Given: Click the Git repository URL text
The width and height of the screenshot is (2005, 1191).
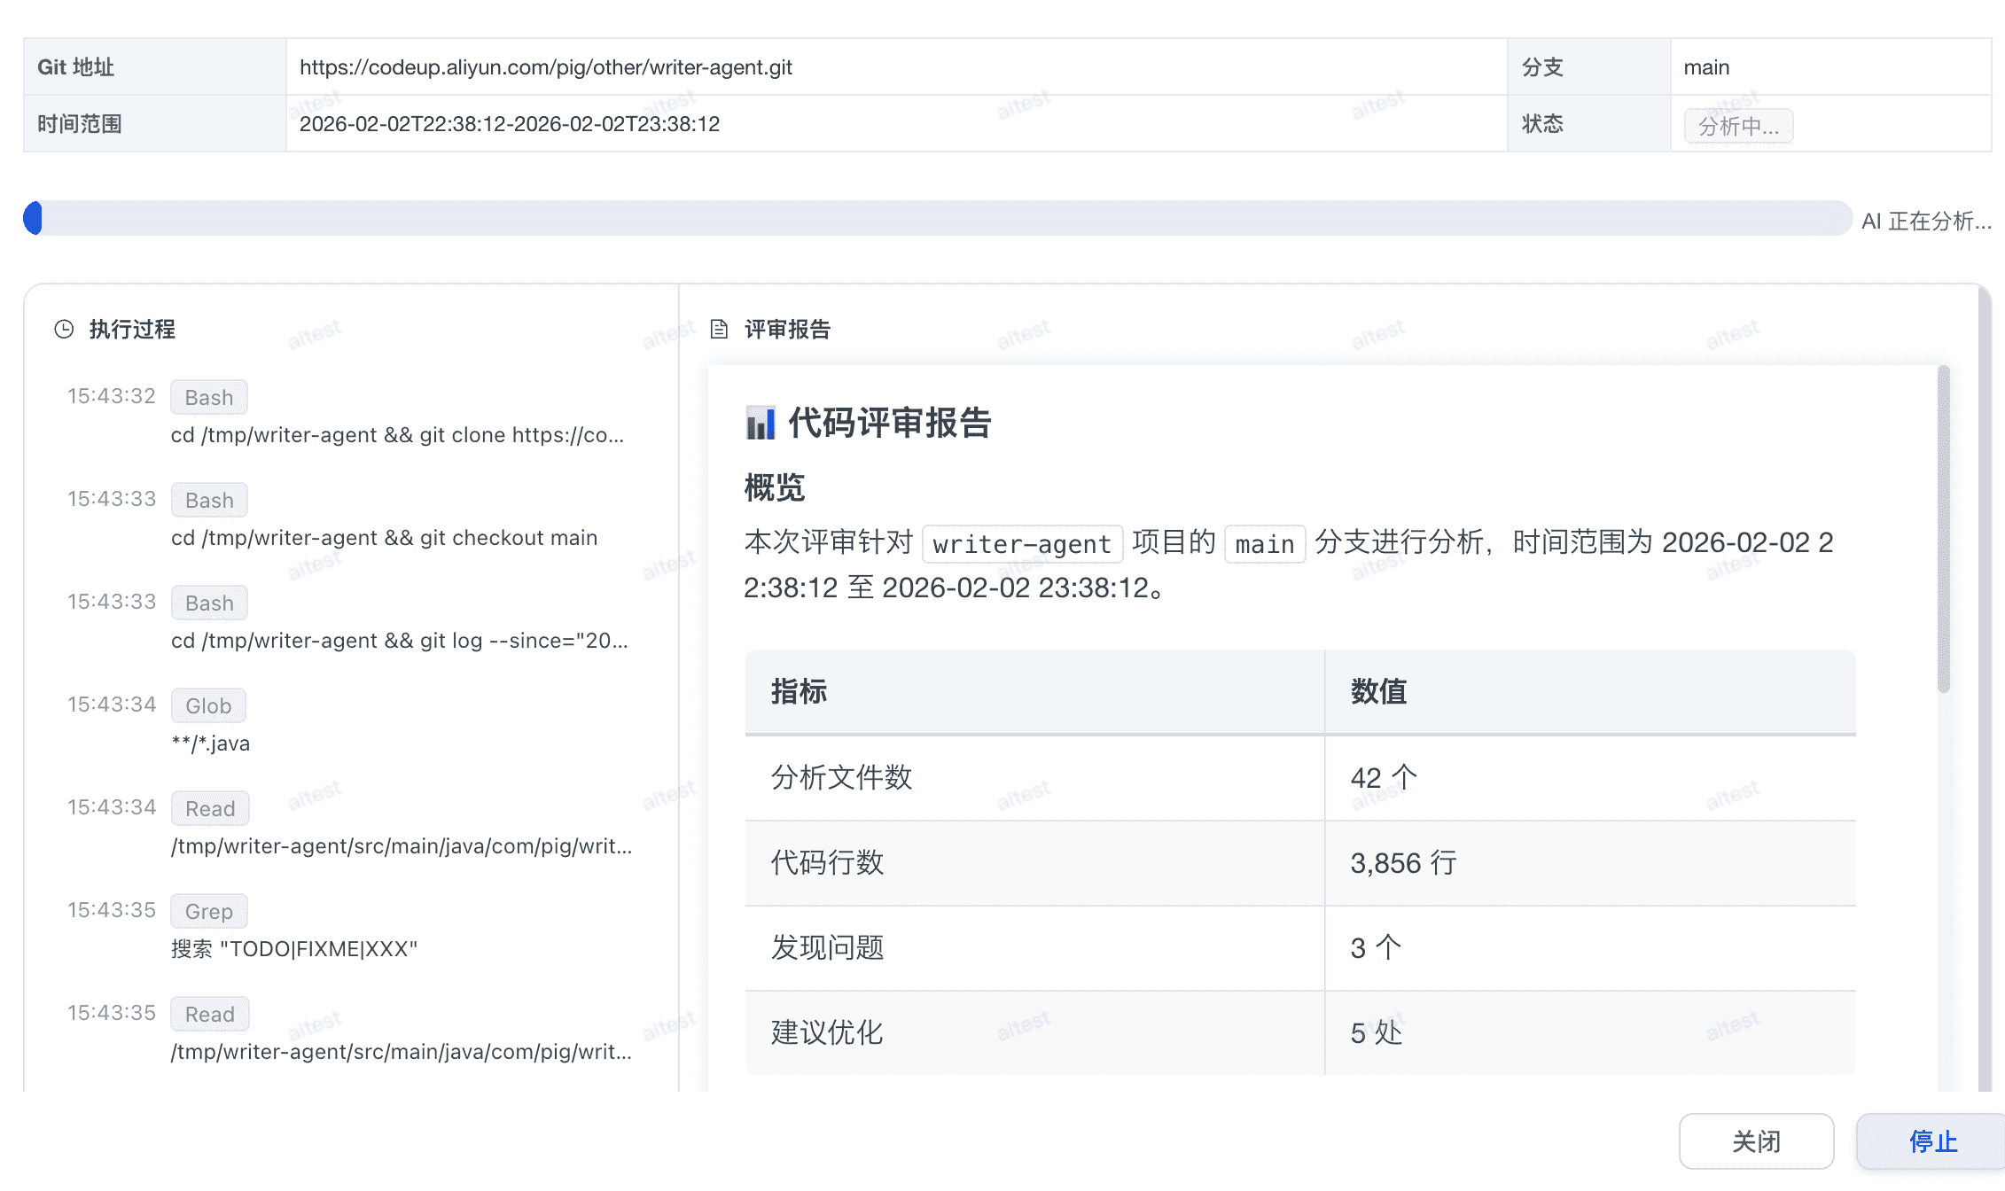Looking at the screenshot, I should (546, 67).
